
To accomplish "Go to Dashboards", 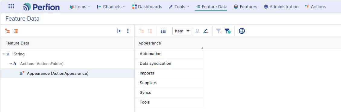I will point(147,7).
